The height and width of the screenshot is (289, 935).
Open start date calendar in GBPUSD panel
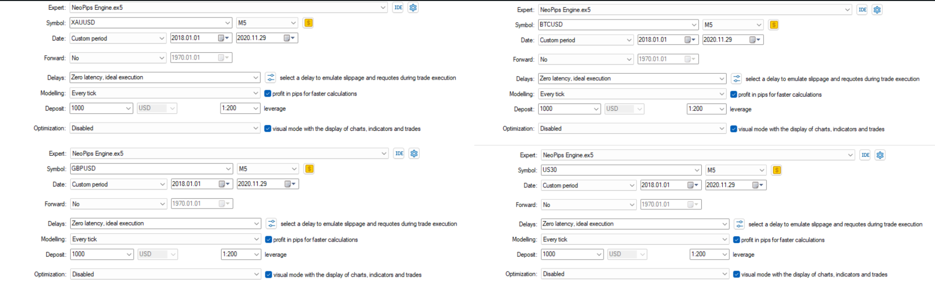(x=224, y=184)
